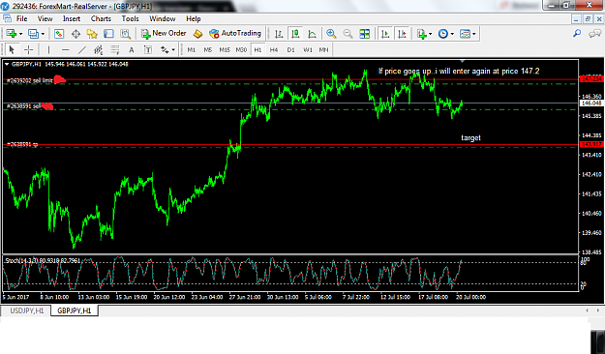605x354 pixels.
Task: Tile windows with the grid icon
Action: [x=364, y=34]
